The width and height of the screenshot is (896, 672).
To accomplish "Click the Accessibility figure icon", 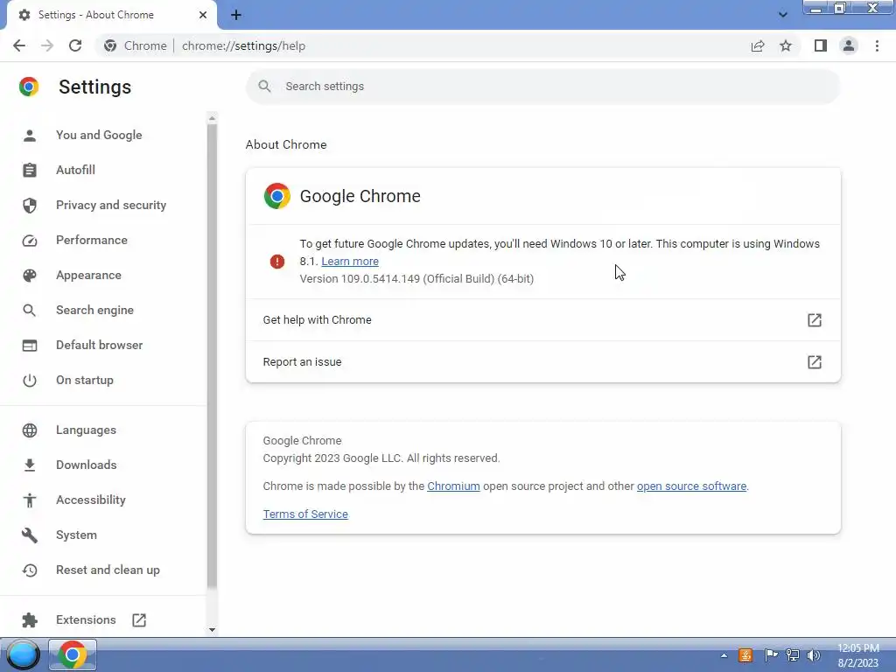I will [x=29, y=500].
